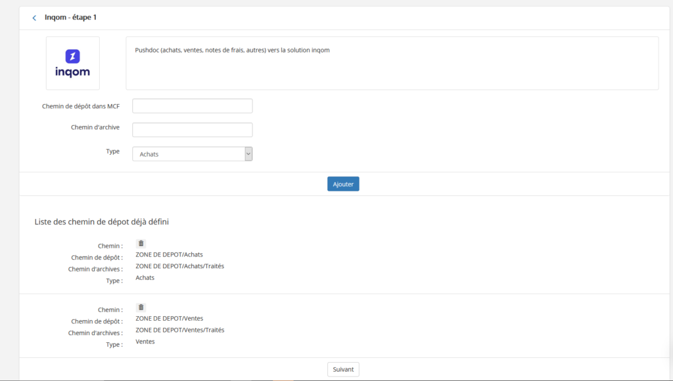Image resolution: width=673 pixels, height=381 pixels.
Task: Click the back arrow next to Inqom title
Action: [x=34, y=18]
